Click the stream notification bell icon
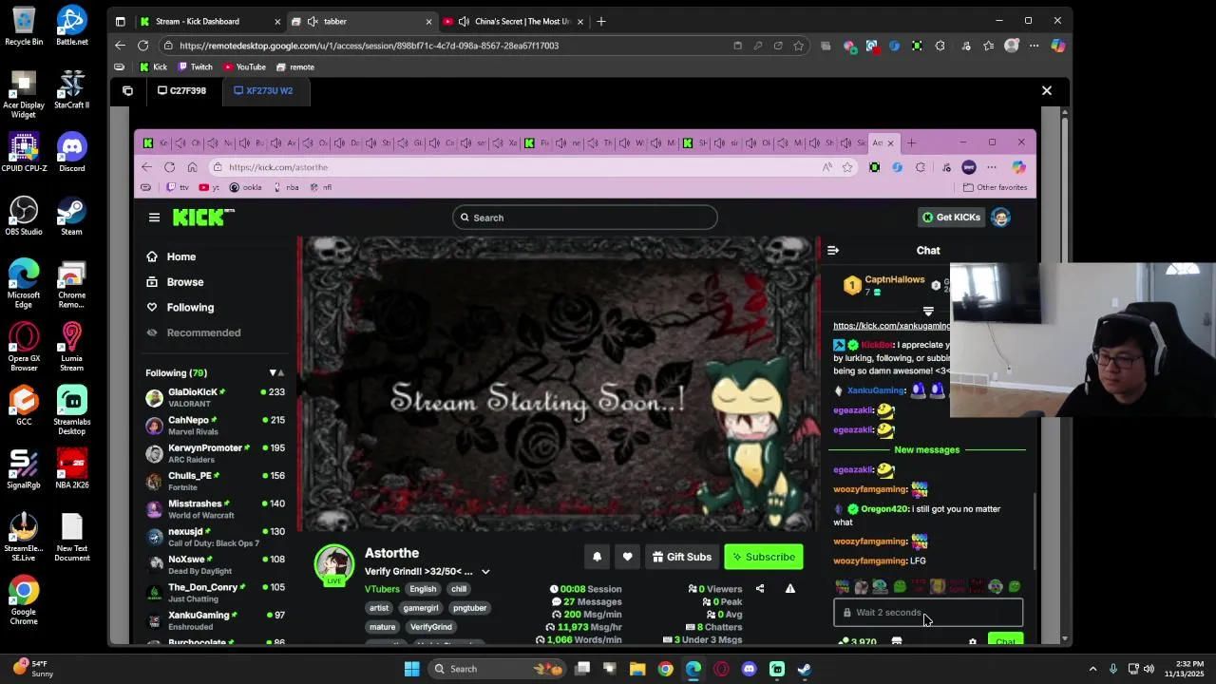 597,557
